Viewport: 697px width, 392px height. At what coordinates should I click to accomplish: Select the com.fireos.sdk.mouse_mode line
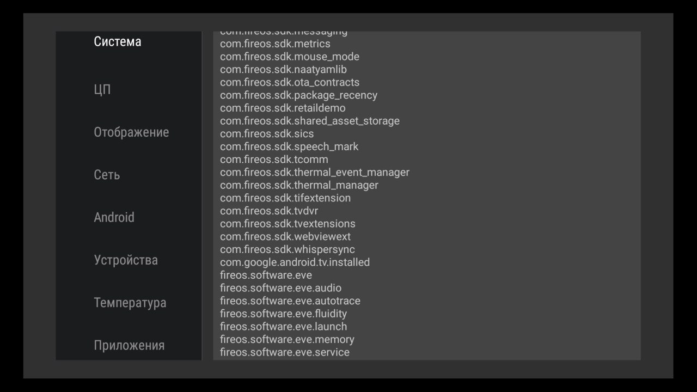290,57
